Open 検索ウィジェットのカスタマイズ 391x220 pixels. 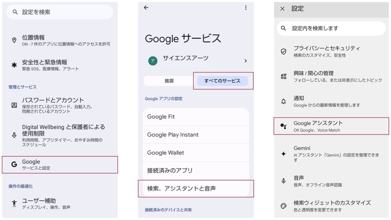click(331, 206)
